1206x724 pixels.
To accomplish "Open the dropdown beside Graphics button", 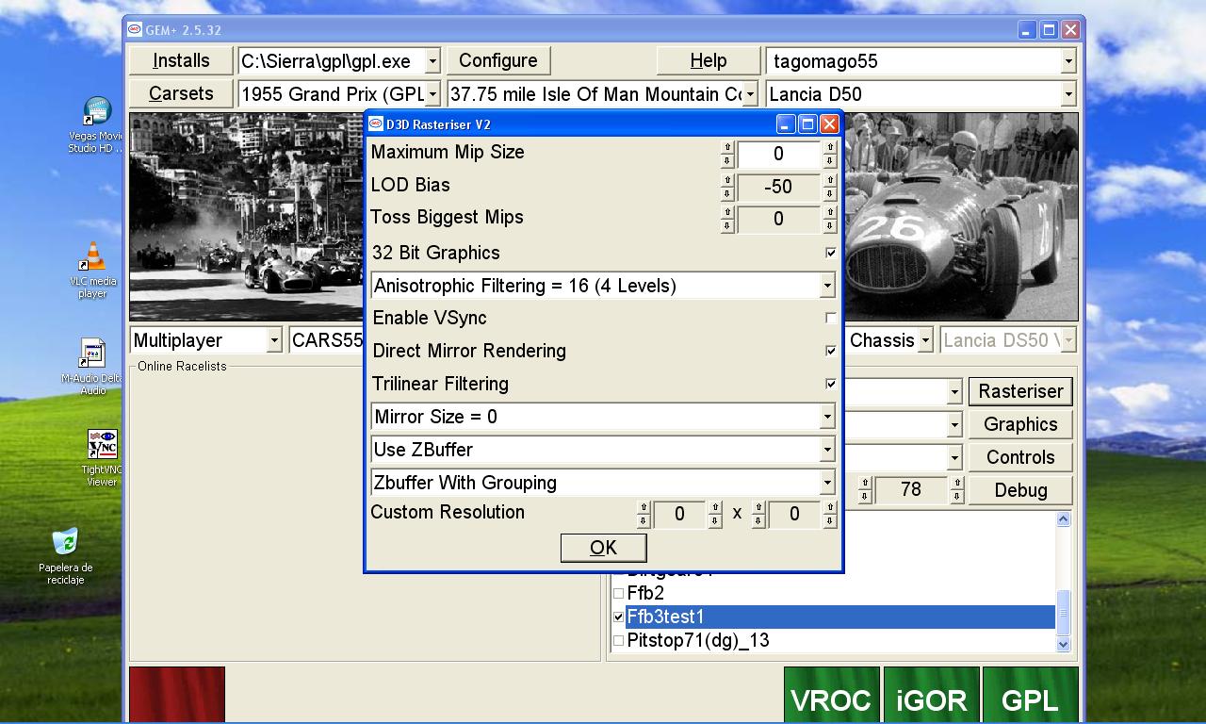I will (954, 424).
